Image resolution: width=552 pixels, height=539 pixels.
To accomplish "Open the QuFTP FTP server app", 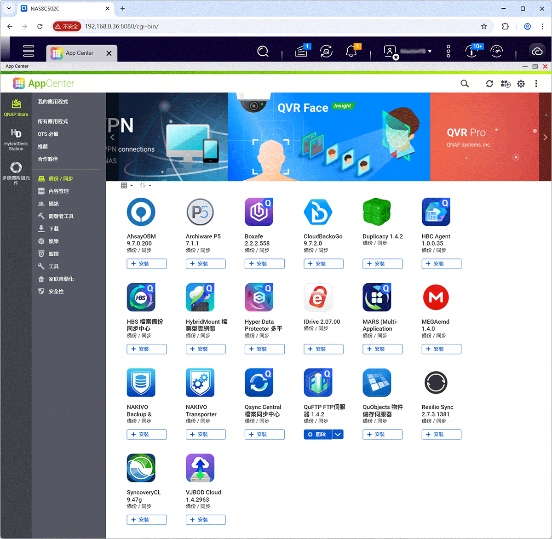I will pyautogui.click(x=318, y=434).
